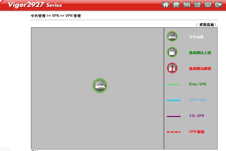Viewport: 226px width, 151px height.
Task: Click the floppy disk save icon
Action: tap(197, 5)
